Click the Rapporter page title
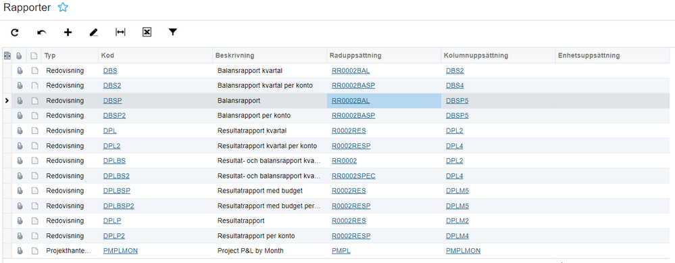675x263 pixels. (x=27, y=7)
